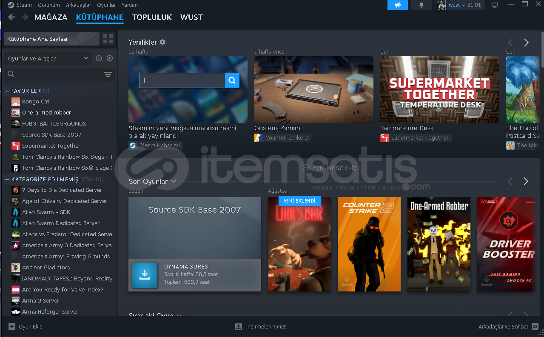544x337 pixels.
Task: Select PUBG: BATTLEGROUNDS in library list
Action: pos(54,123)
